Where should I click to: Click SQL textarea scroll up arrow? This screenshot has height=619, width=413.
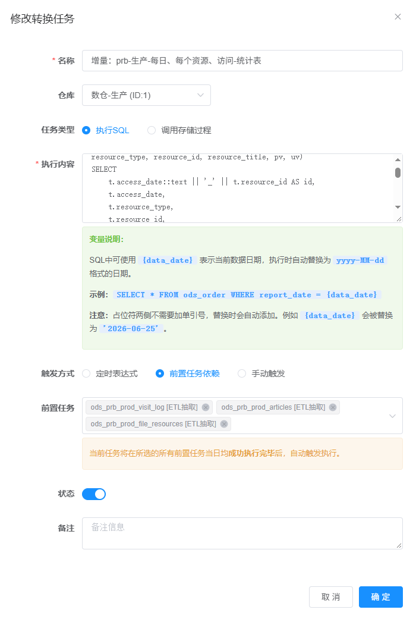click(398, 160)
